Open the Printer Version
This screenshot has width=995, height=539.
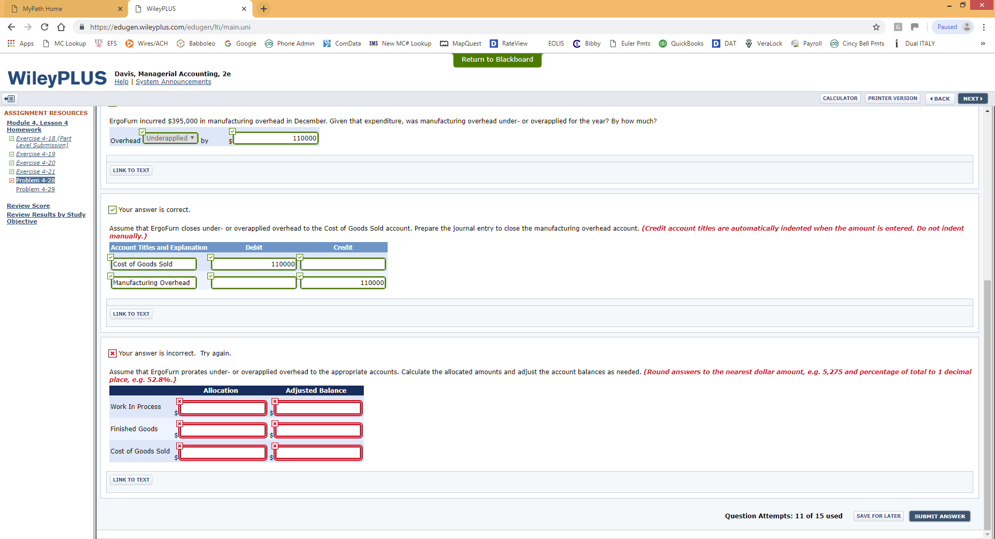coord(892,98)
